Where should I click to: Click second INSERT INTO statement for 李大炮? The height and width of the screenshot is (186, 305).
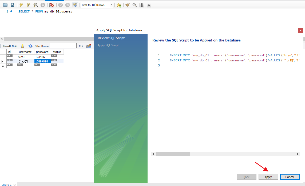(x=235, y=60)
